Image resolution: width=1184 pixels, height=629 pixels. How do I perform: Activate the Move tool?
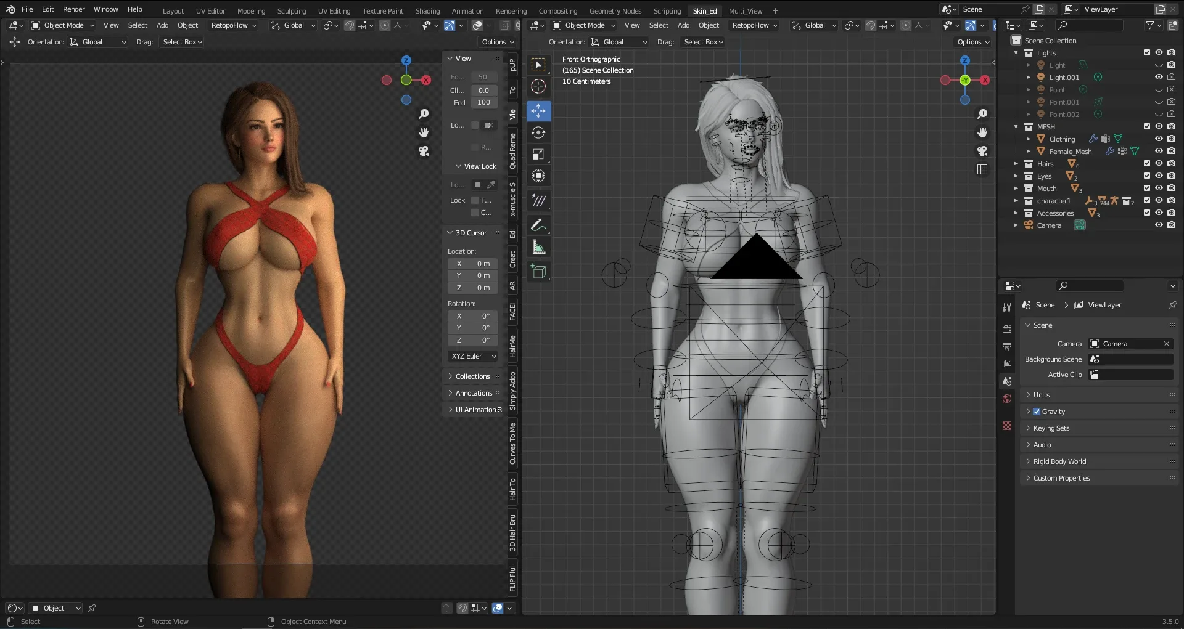[538, 111]
